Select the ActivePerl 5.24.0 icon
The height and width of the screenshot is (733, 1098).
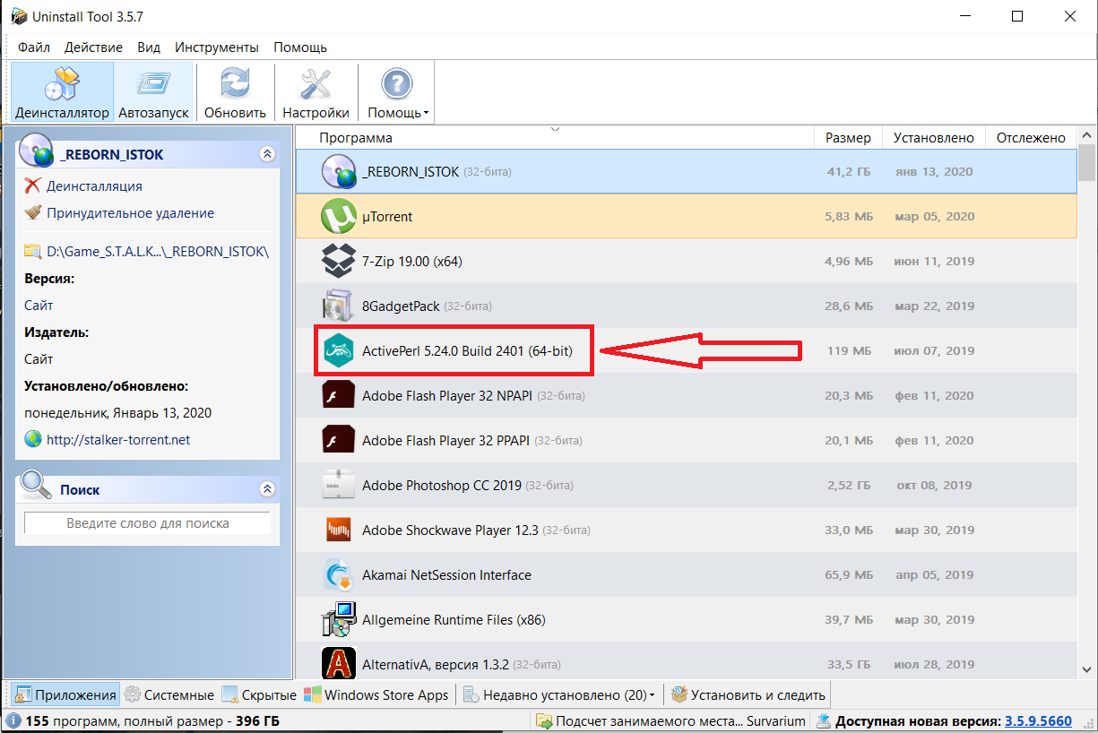[339, 350]
